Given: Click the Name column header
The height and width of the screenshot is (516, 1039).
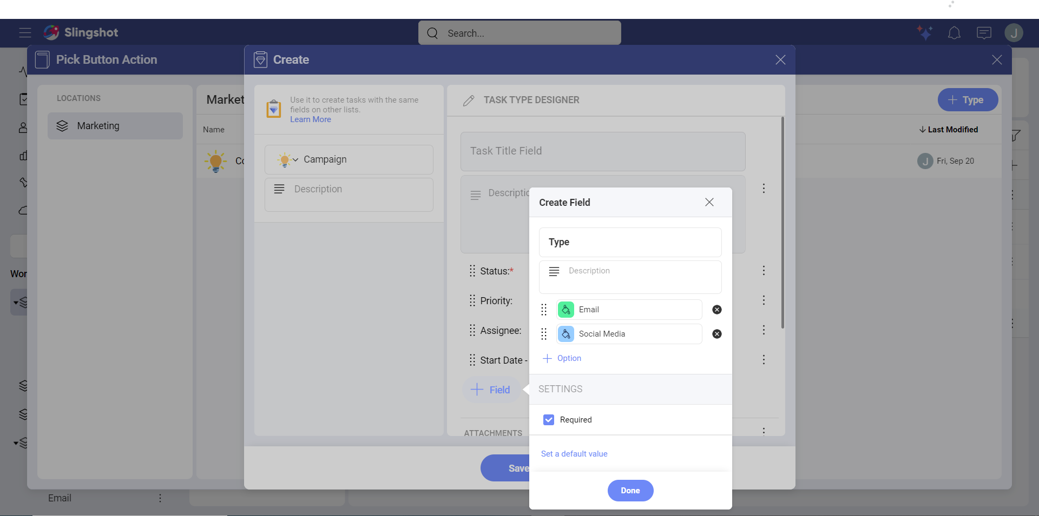Looking at the screenshot, I should [x=214, y=130].
